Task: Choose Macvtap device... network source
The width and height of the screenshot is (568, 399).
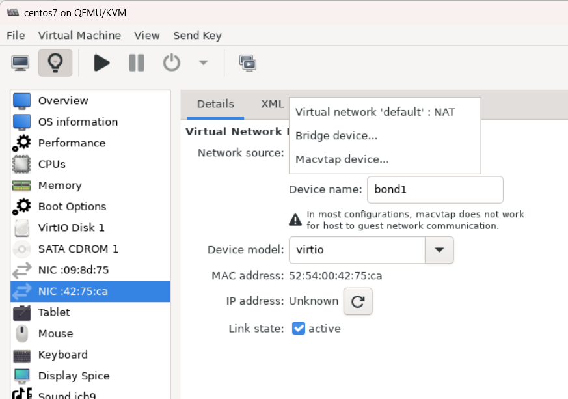Action: 385,159
